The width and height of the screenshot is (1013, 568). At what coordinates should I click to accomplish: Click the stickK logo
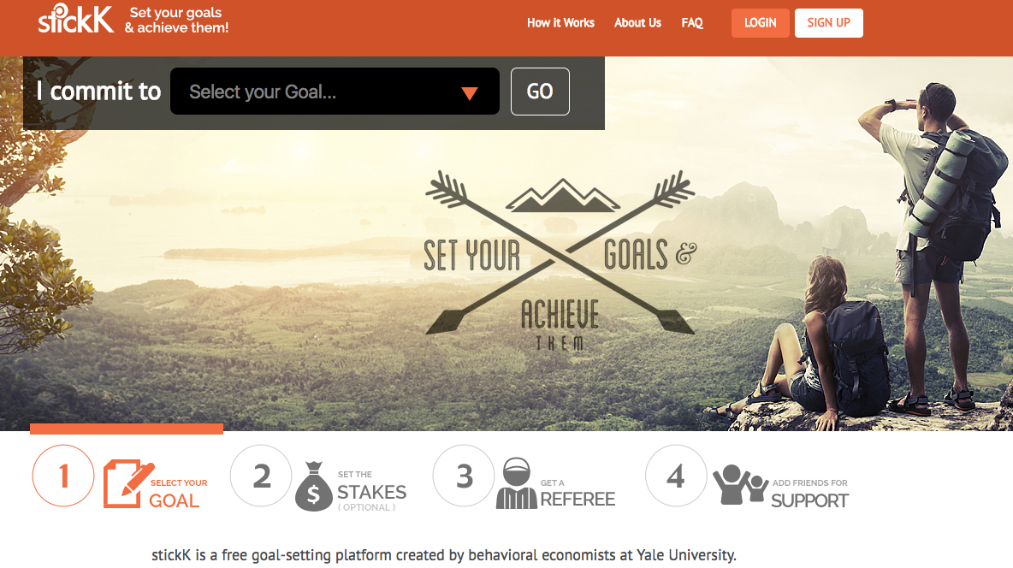[75, 19]
